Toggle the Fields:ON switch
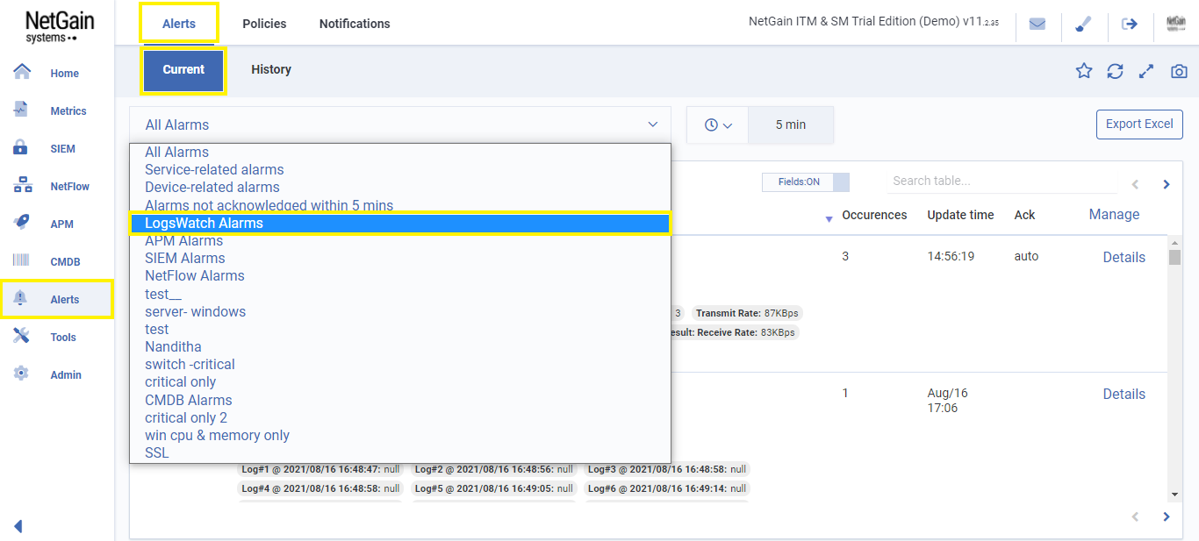1199x541 pixels. coord(806,182)
